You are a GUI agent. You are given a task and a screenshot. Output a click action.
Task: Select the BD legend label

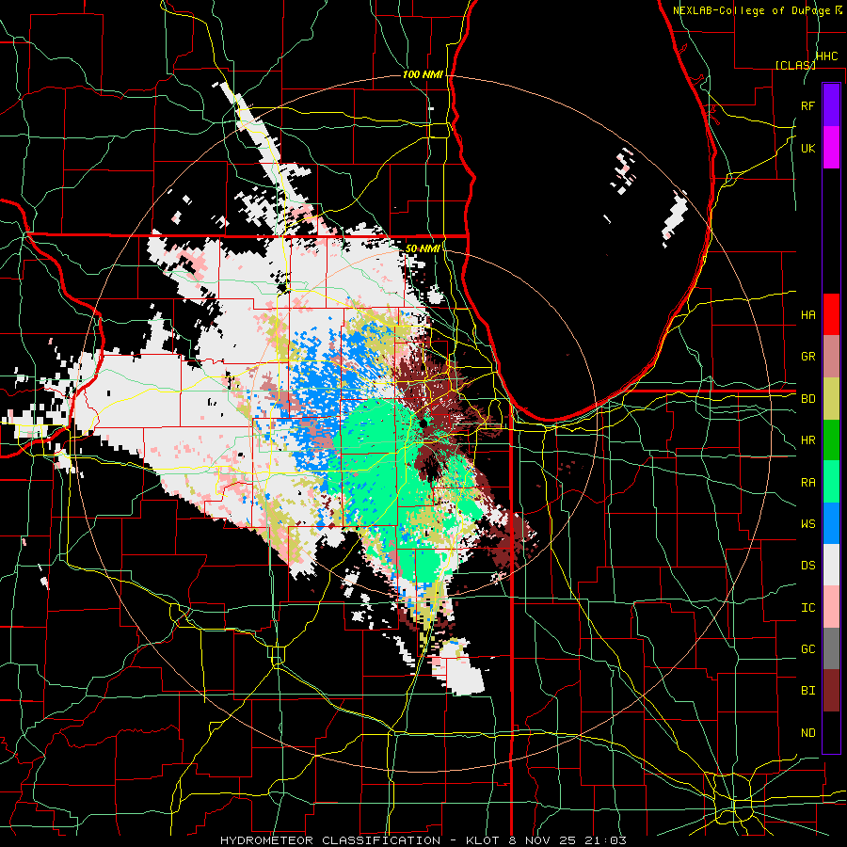tap(807, 399)
